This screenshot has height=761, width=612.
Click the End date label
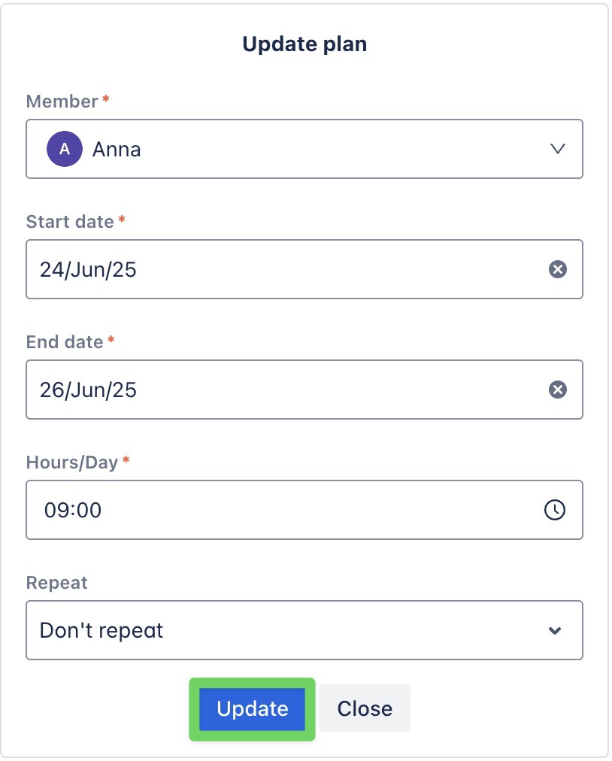point(65,342)
